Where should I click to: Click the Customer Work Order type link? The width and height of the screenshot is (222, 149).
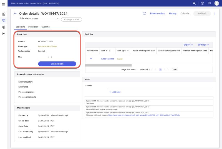pyautogui.click(x=47, y=46)
